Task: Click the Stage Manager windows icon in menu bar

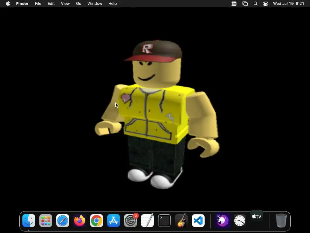Action: point(245,4)
